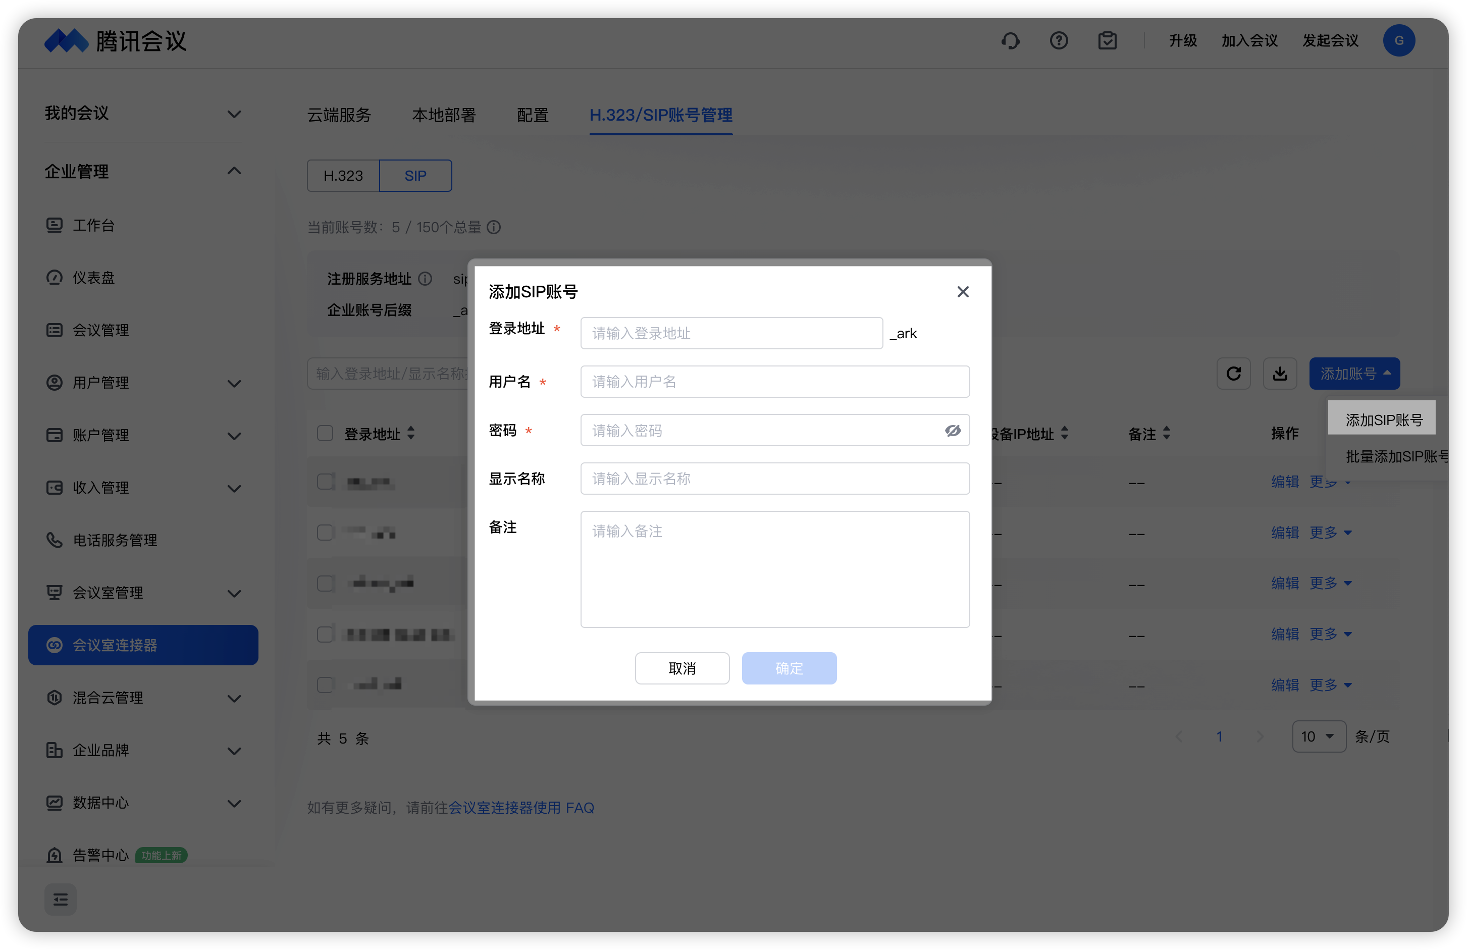Image resolution: width=1467 pixels, height=950 pixels.
Task: Sort by 登录地址 column arrows
Action: [411, 434]
